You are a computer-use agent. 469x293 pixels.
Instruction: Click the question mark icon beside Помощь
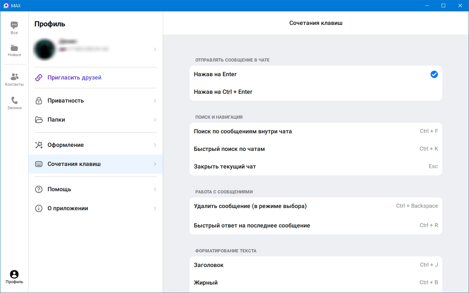point(39,189)
